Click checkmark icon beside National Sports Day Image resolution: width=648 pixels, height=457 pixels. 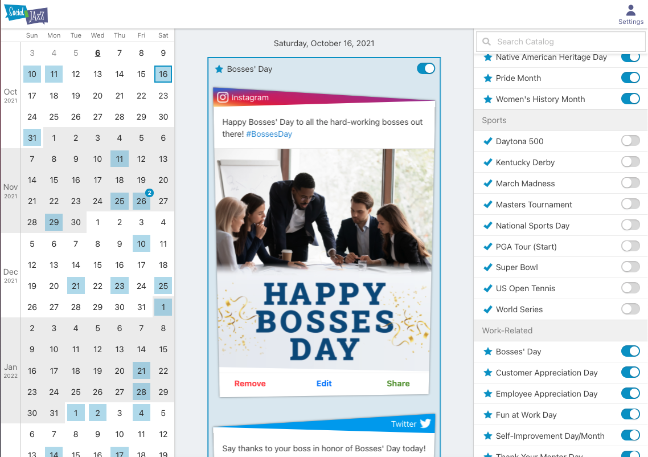(x=487, y=226)
